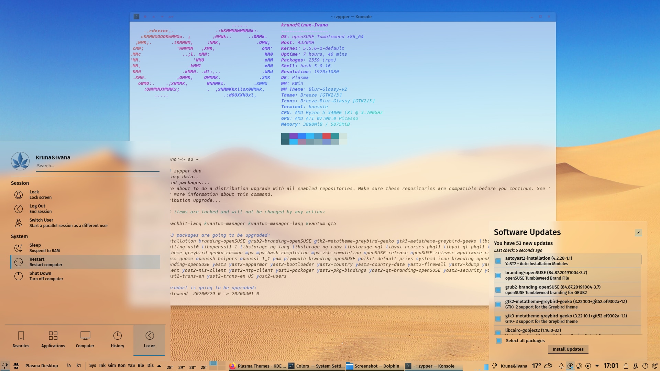660x371 pixels.
Task: Launch the Ble quick launcher
Action: [141, 366]
